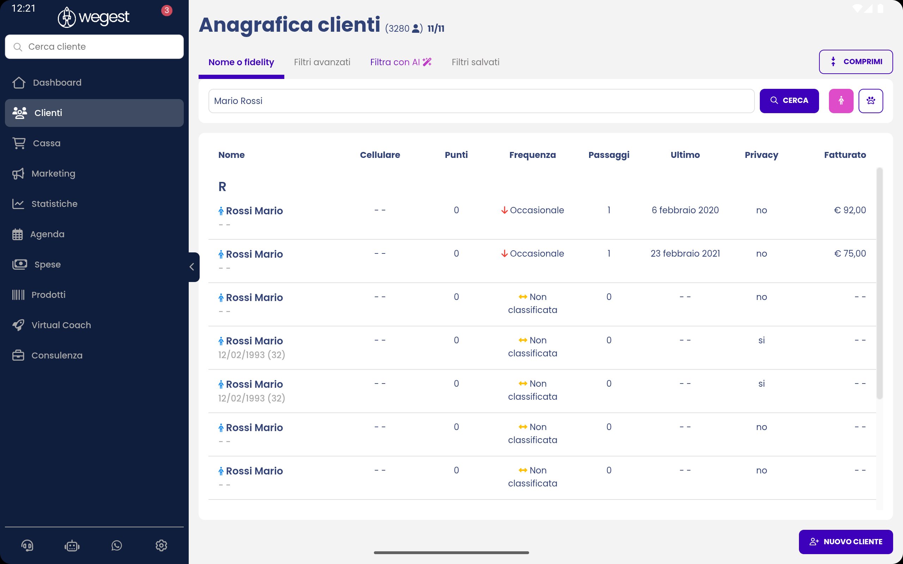Click the wegest logo
903x564 pixels.
tap(94, 17)
